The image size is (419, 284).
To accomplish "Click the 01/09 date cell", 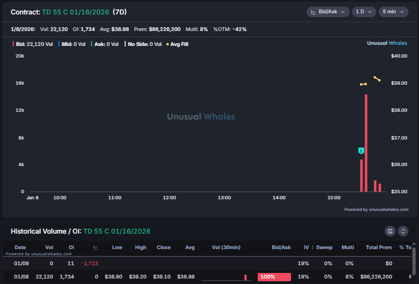I will [x=22, y=264].
